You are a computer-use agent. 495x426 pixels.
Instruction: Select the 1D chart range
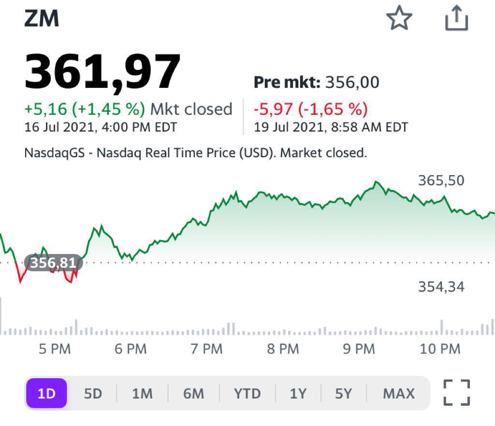46,393
